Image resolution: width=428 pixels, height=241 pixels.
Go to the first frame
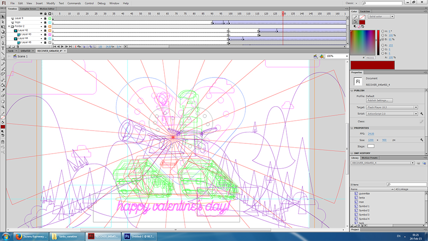(55, 47)
